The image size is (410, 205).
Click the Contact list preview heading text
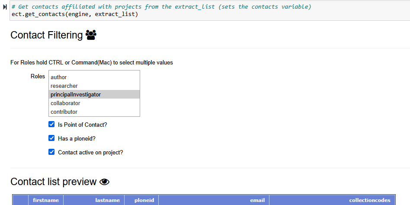(53, 182)
